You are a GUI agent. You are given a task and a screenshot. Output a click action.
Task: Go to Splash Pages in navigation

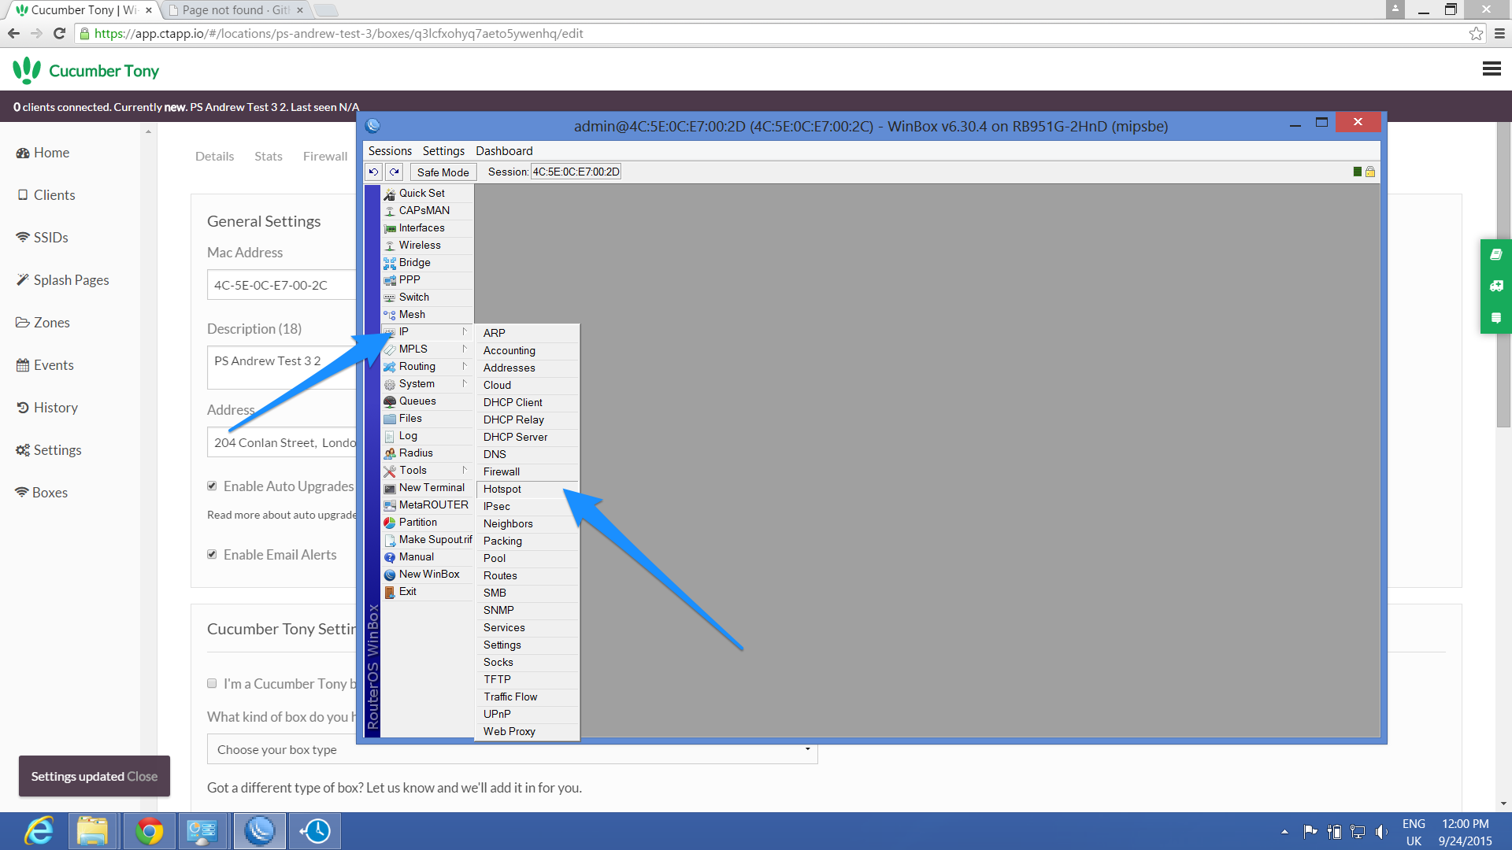tap(63, 279)
